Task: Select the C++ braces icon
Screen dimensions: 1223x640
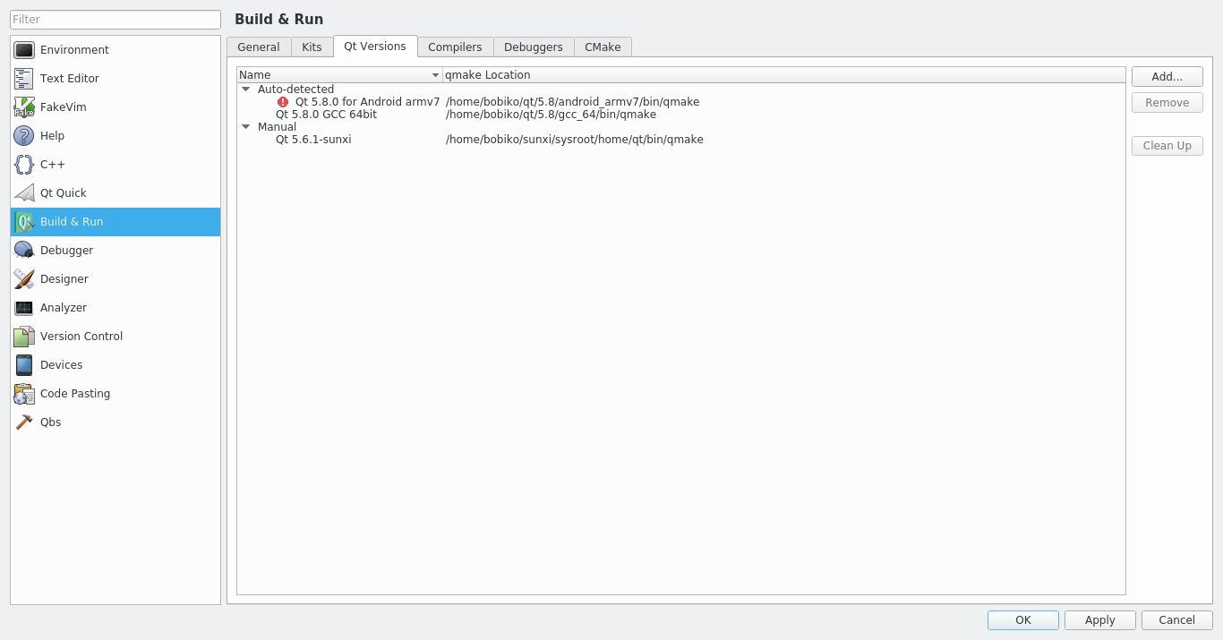Action: tap(24, 165)
